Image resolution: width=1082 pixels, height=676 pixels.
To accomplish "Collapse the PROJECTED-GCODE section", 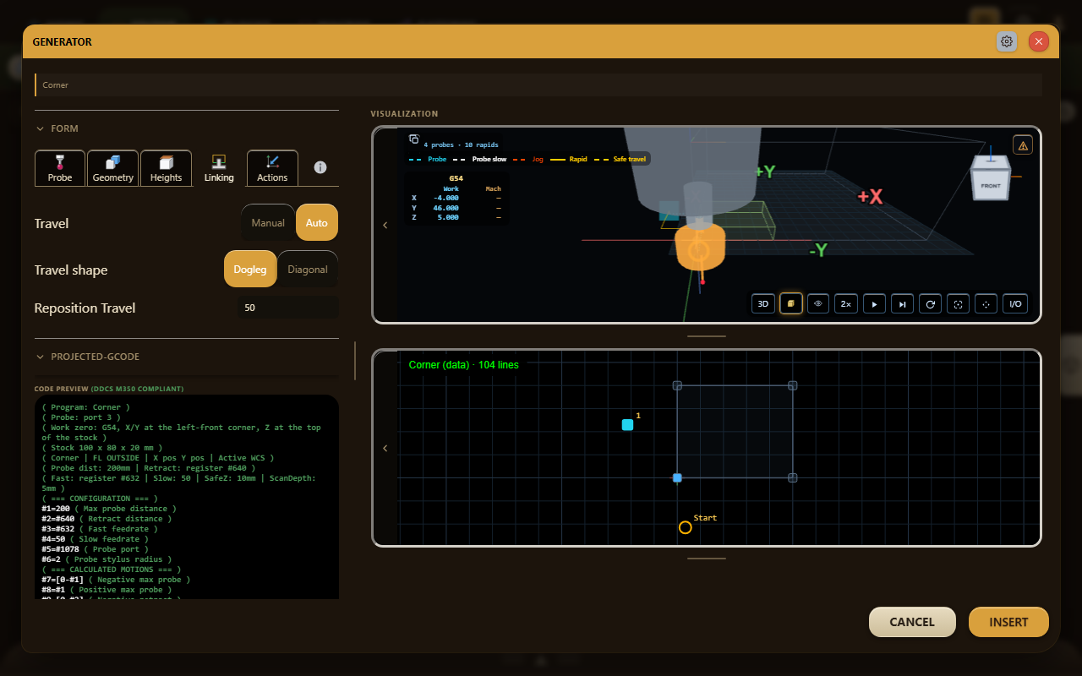I will tap(87, 357).
